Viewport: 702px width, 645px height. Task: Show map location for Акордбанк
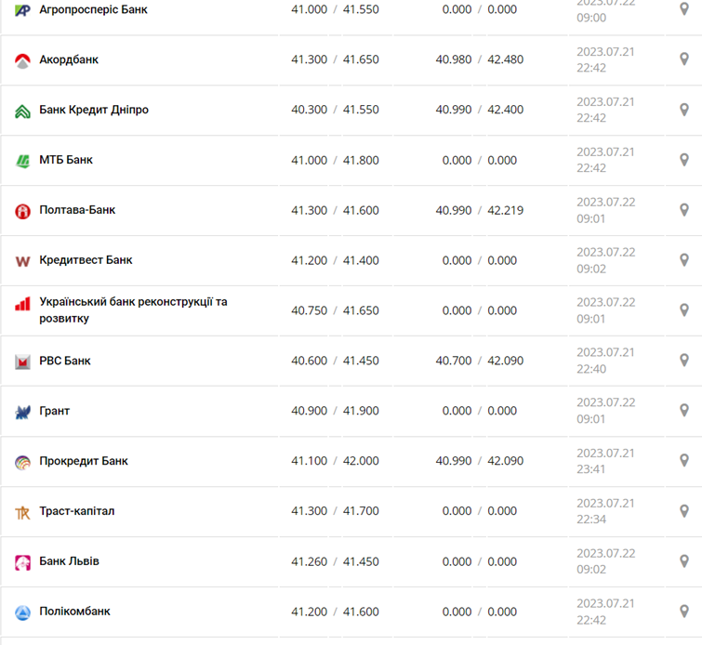pyautogui.click(x=684, y=59)
